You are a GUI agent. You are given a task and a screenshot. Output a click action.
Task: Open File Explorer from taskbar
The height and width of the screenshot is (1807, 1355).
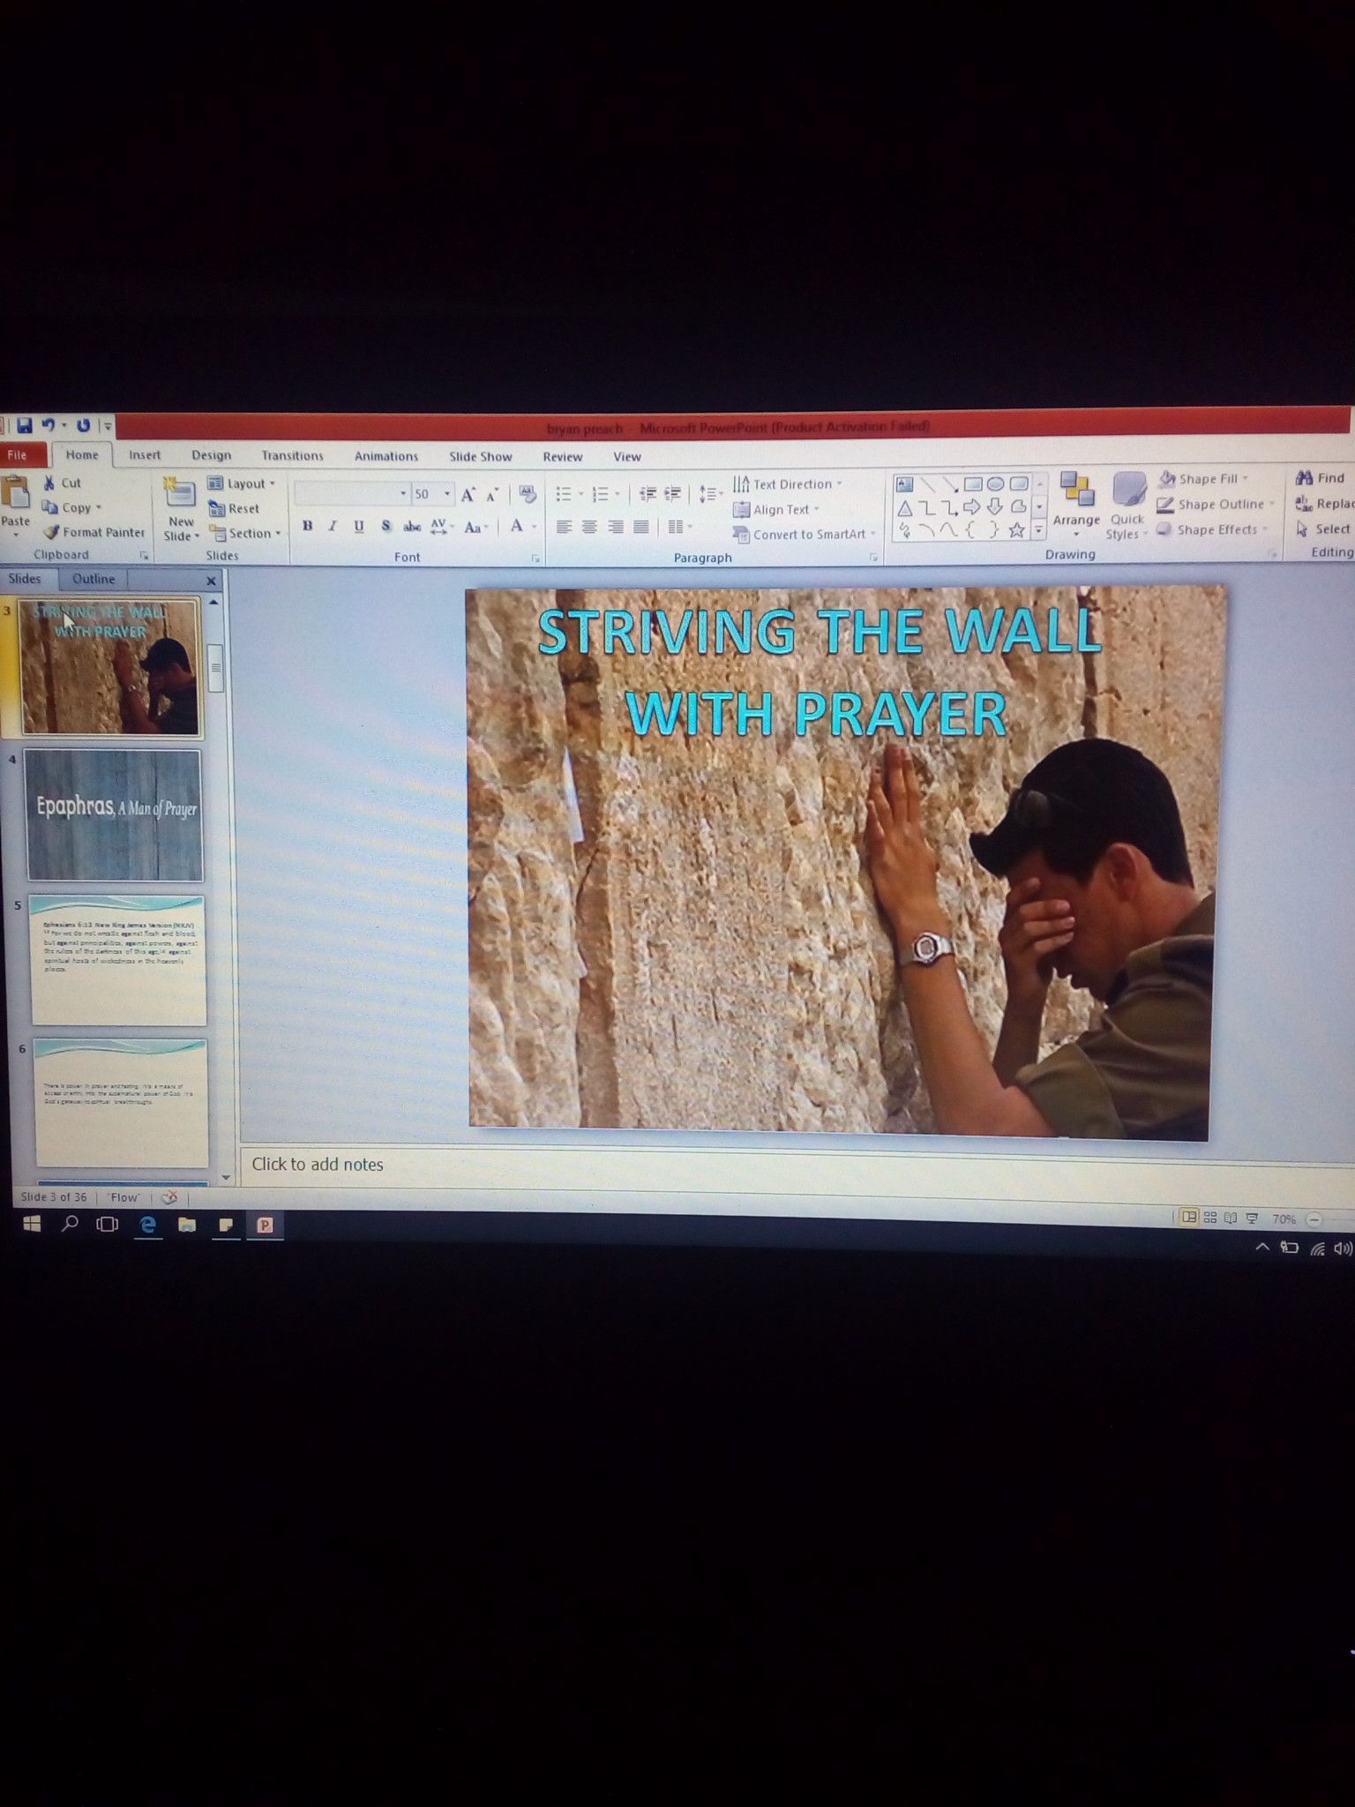(187, 1225)
